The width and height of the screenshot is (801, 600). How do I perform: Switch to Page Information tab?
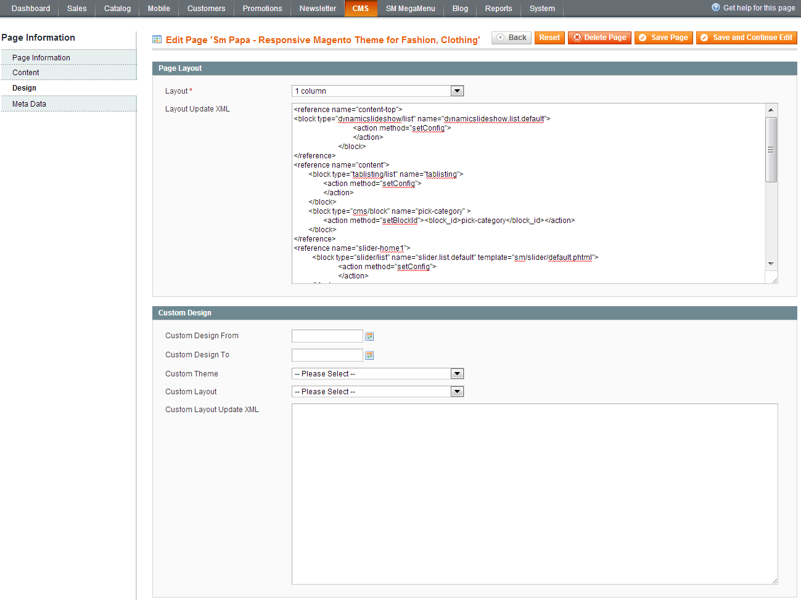coord(68,57)
